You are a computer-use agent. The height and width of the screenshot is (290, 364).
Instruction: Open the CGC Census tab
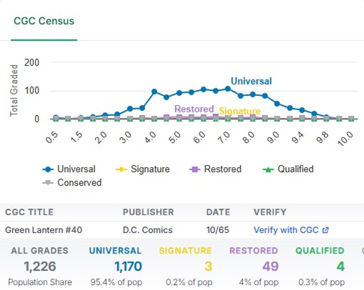pos(44,21)
